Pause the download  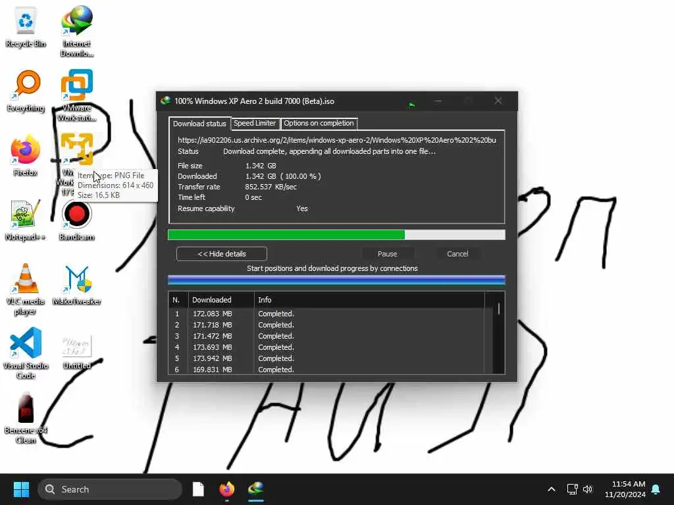(387, 254)
